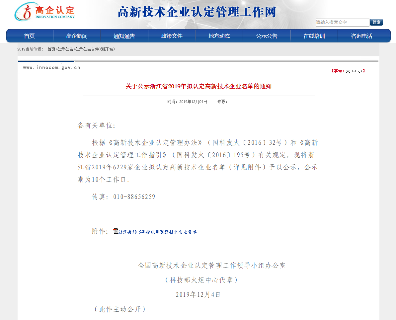The height and width of the screenshot is (320, 396).
Task: Click the 高企认定 Innovation Company logo
Action: point(44,12)
